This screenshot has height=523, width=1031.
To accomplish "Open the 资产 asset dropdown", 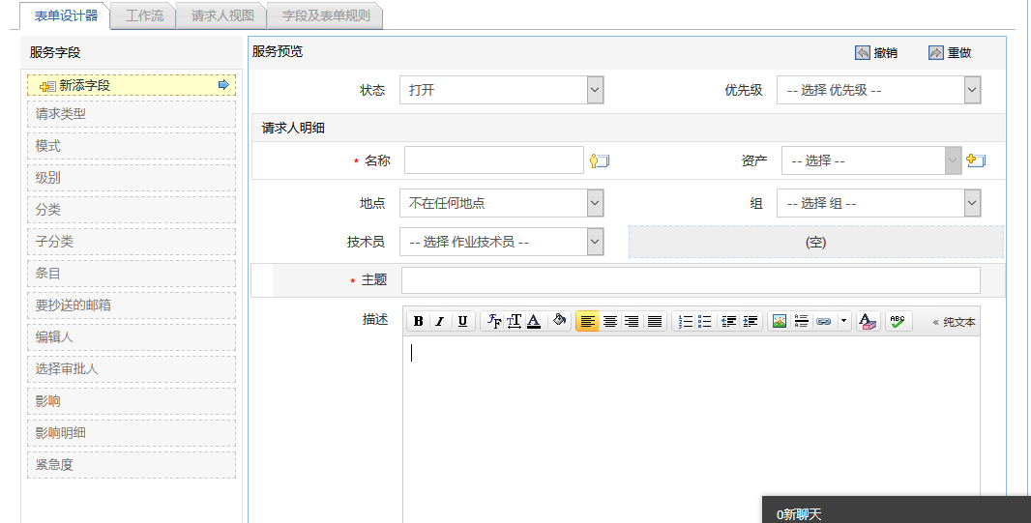I will point(871,160).
